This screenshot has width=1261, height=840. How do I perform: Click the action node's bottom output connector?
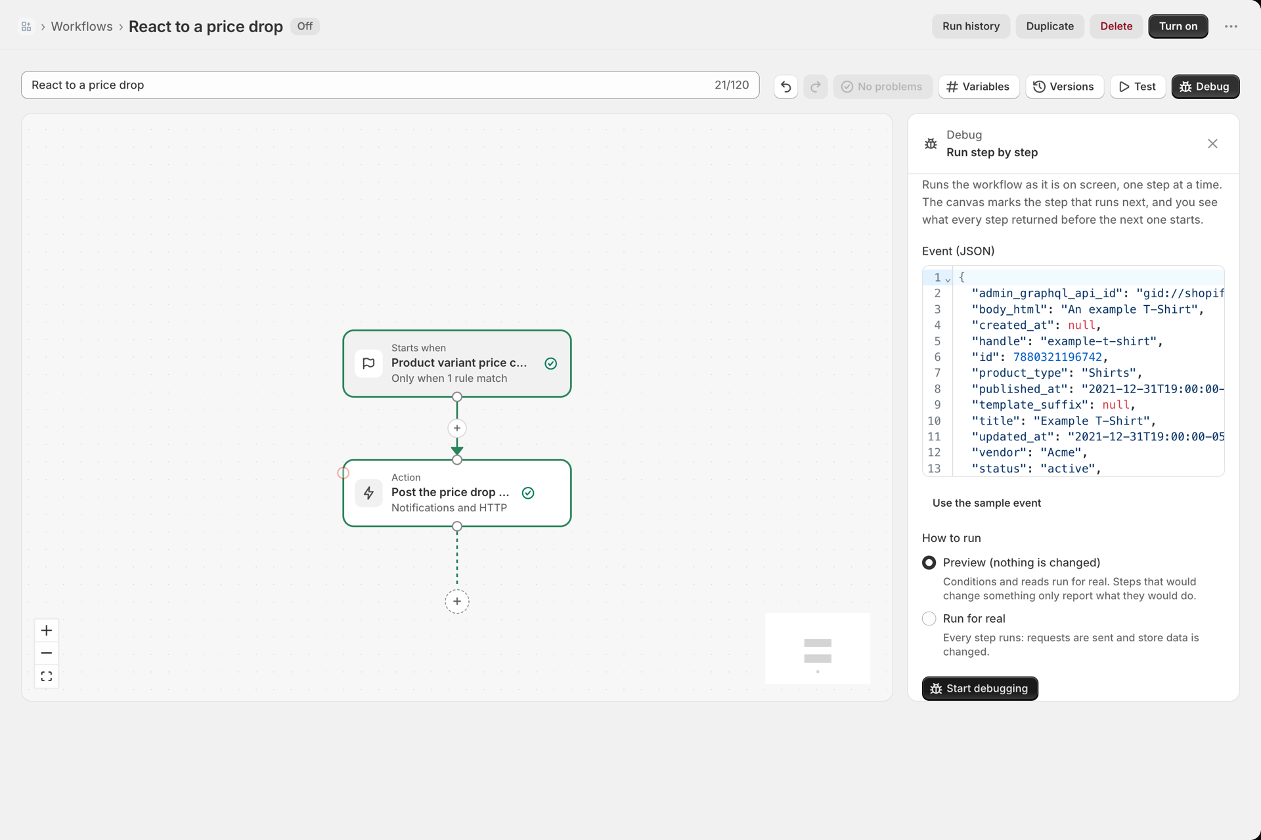coord(457,526)
